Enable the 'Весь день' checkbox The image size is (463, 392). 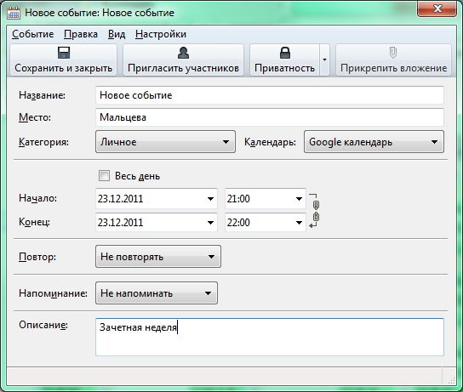tap(104, 176)
